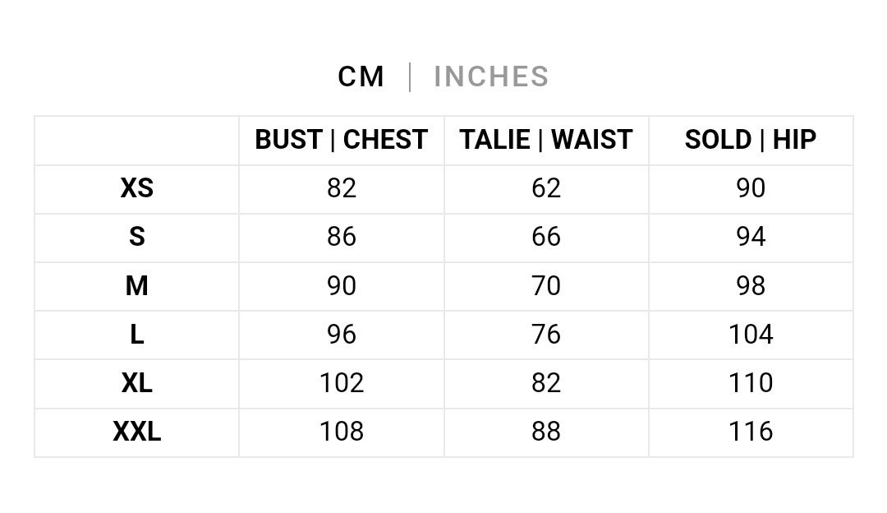
Task: Select the XXL hip value 116
Action: (x=751, y=432)
